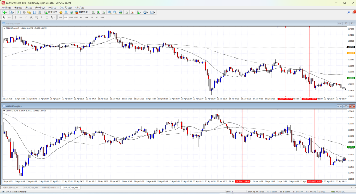Select the text label 'A' tool
This screenshot has width=356, height=194.
[41, 17]
